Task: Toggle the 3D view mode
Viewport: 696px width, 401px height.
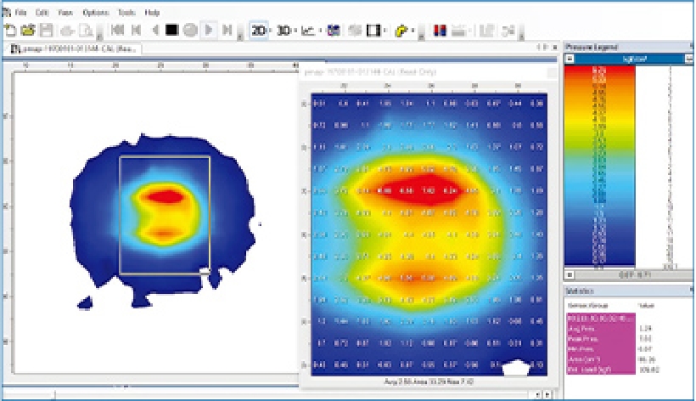Action: point(283,31)
